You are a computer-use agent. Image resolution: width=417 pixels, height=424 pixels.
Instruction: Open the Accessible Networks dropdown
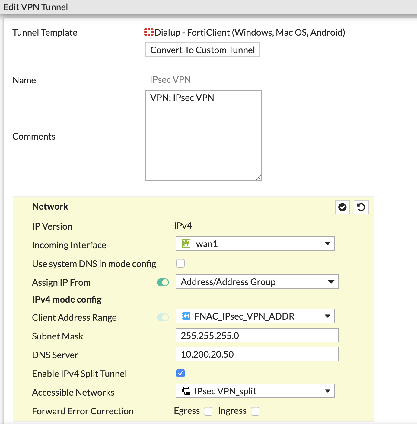[328, 391]
